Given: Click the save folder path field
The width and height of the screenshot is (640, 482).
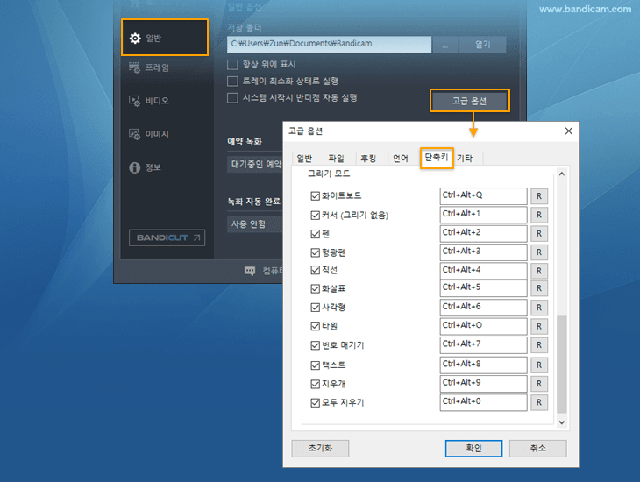Looking at the screenshot, I should (329, 44).
